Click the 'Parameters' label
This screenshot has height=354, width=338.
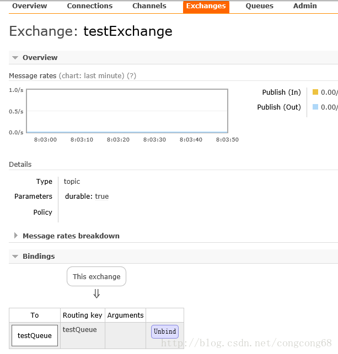[33, 197]
